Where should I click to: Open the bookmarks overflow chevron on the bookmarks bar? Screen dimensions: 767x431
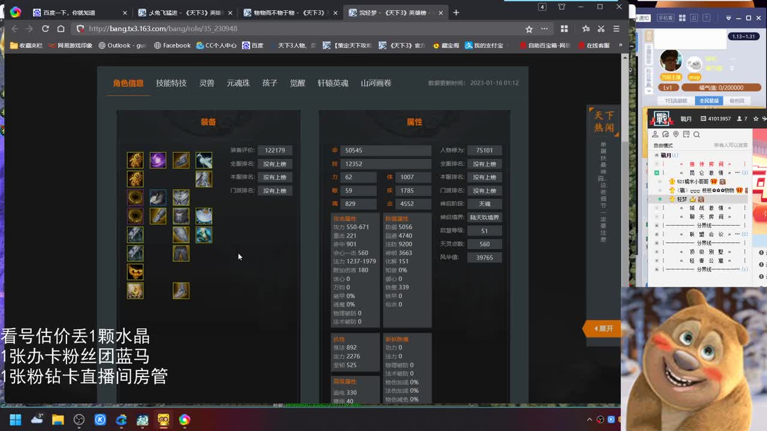tap(620, 45)
